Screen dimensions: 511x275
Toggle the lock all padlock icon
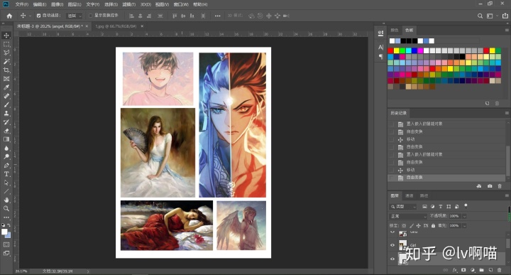433,225
